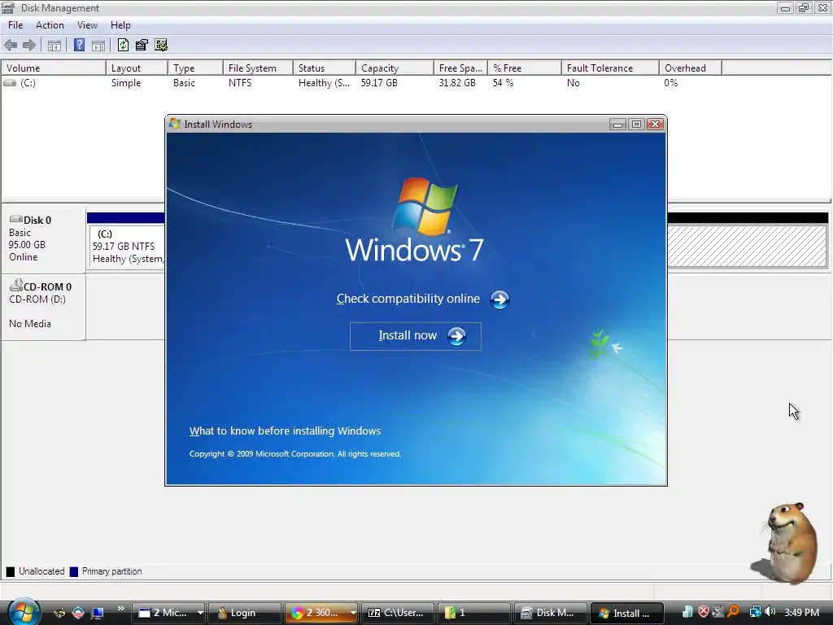Sort by the % Free column header
Screen dimensions: 833x625
pos(525,68)
